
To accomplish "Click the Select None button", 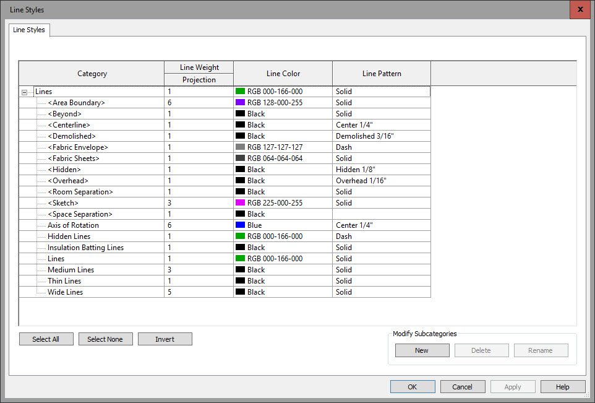I will pos(106,339).
